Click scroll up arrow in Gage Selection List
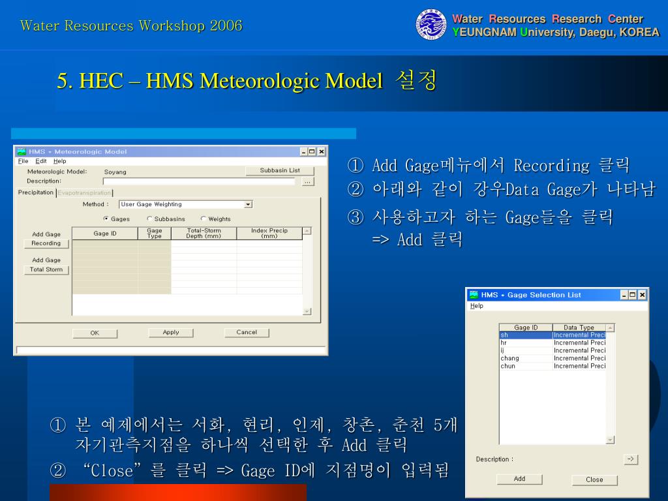 tap(611, 328)
